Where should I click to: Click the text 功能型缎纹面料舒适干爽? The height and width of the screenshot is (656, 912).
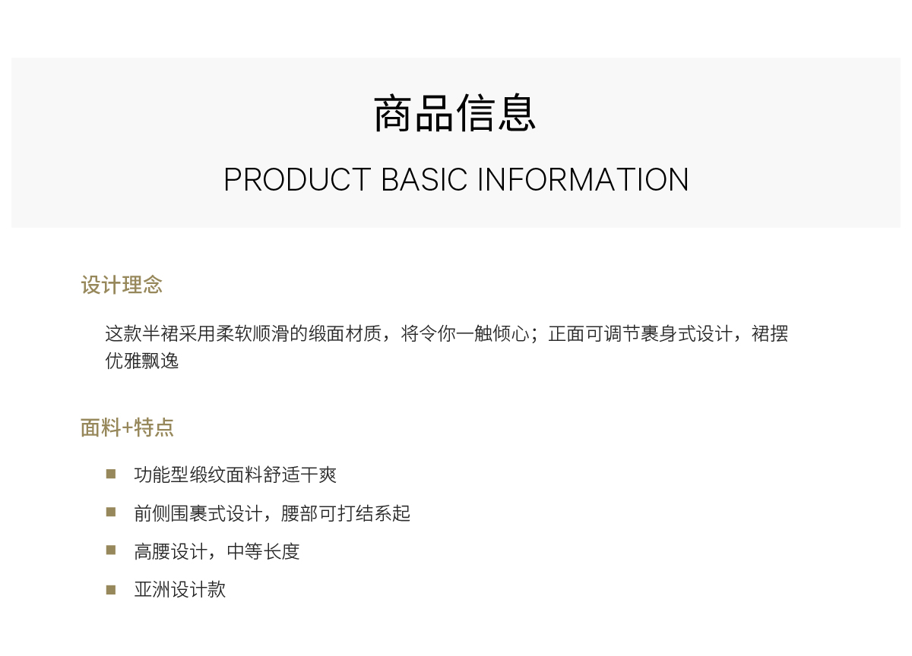pyautogui.click(x=236, y=475)
